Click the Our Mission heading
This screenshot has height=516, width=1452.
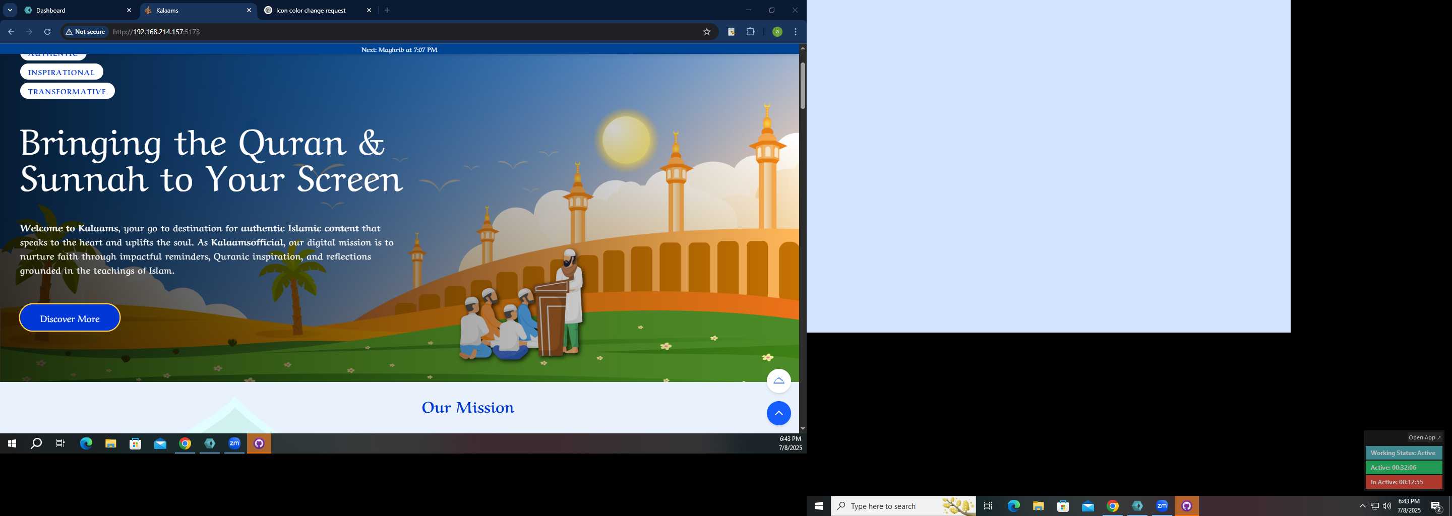467,407
